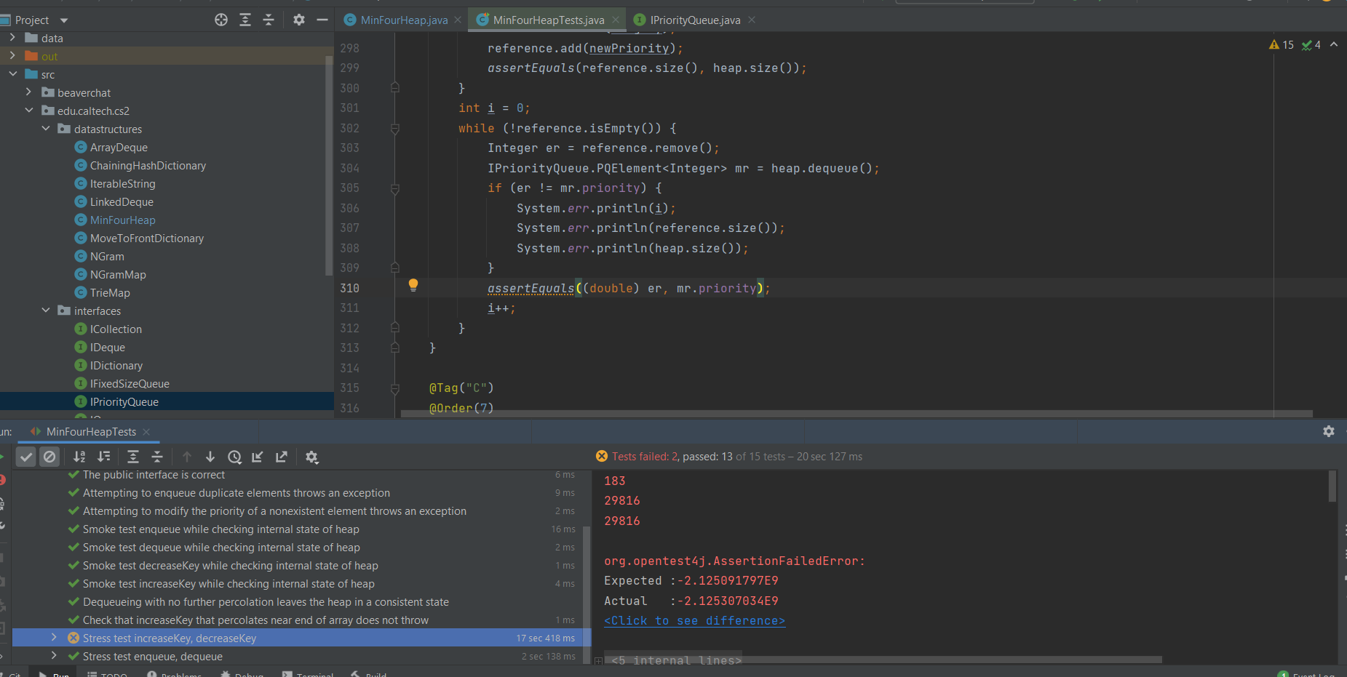Toggle code folding marker at line 302
The image size is (1347, 677).
click(395, 129)
